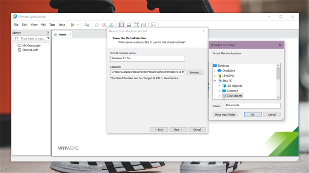This screenshot has height=173, width=309.
Task: Open the File menu
Action: pyautogui.click(x=16, y=25)
